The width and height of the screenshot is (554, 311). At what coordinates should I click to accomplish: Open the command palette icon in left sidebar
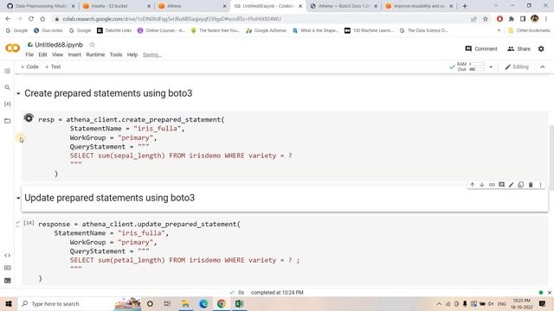(7, 268)
